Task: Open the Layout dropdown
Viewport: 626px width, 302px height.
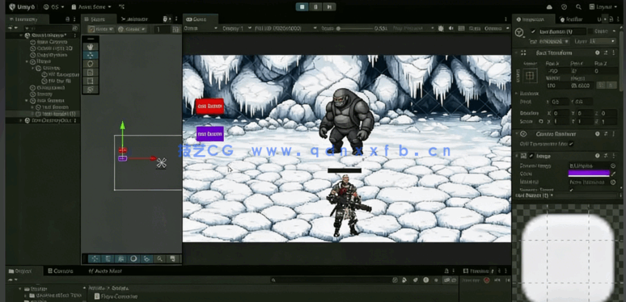Action: (604, 6)
